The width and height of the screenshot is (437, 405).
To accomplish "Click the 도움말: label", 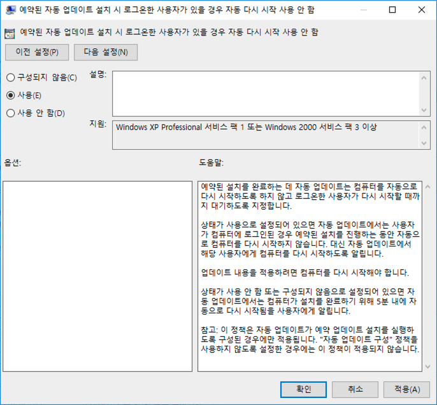I will pyautogui.click(x=211, y=162).
